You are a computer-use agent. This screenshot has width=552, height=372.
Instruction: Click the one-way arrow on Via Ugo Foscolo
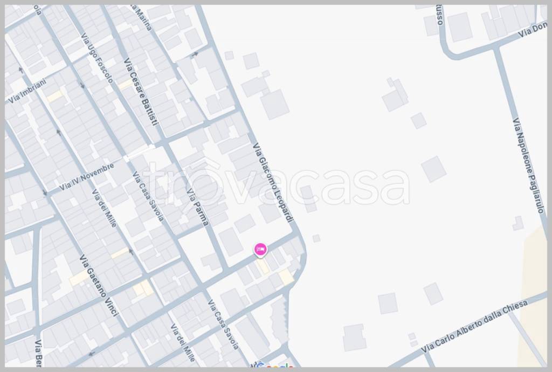coord(82,85)
